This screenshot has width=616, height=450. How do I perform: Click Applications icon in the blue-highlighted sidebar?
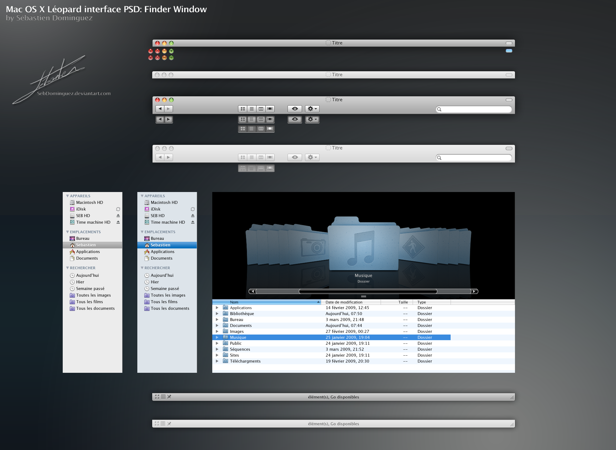pos(147,252)
